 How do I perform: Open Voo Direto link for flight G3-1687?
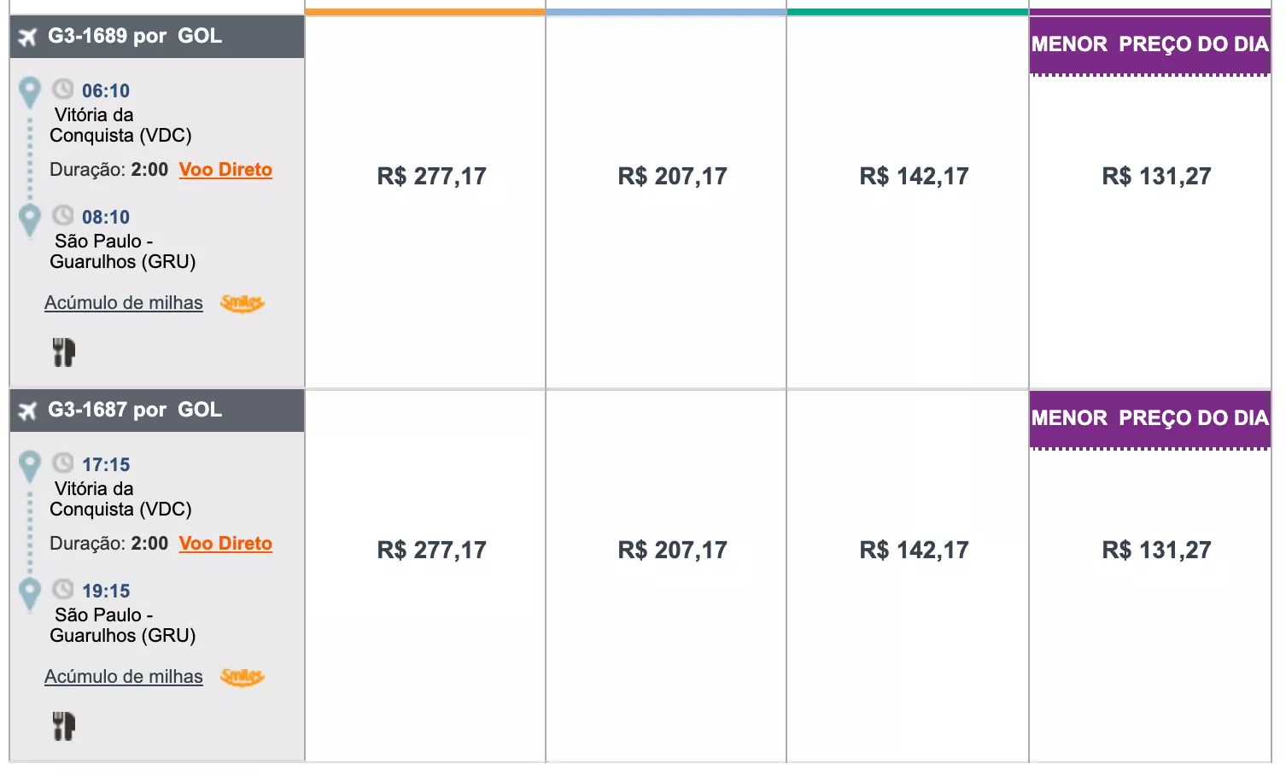pyautogui.click(x=225, y=544)
